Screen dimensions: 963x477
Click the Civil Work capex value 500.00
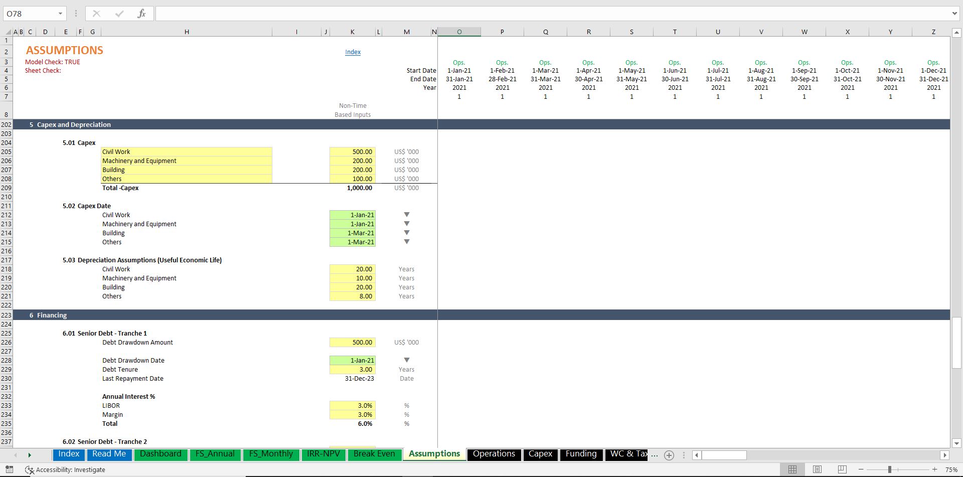[352, 151]
